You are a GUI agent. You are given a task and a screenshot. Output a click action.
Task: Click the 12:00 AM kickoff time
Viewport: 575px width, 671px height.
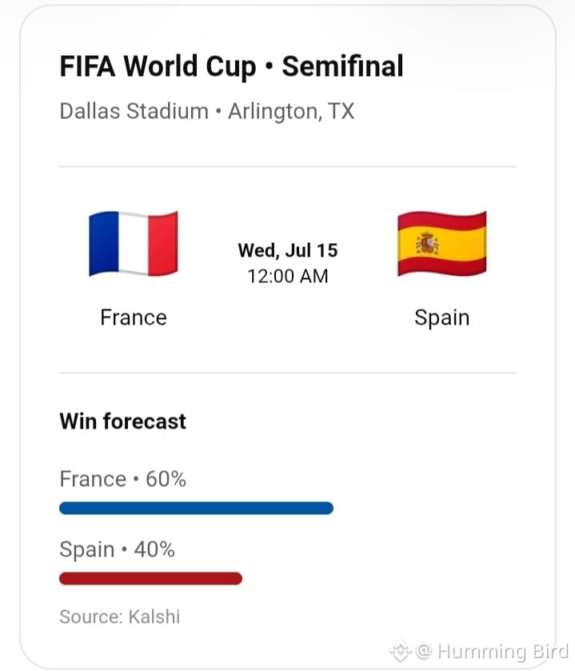point(288,276)
